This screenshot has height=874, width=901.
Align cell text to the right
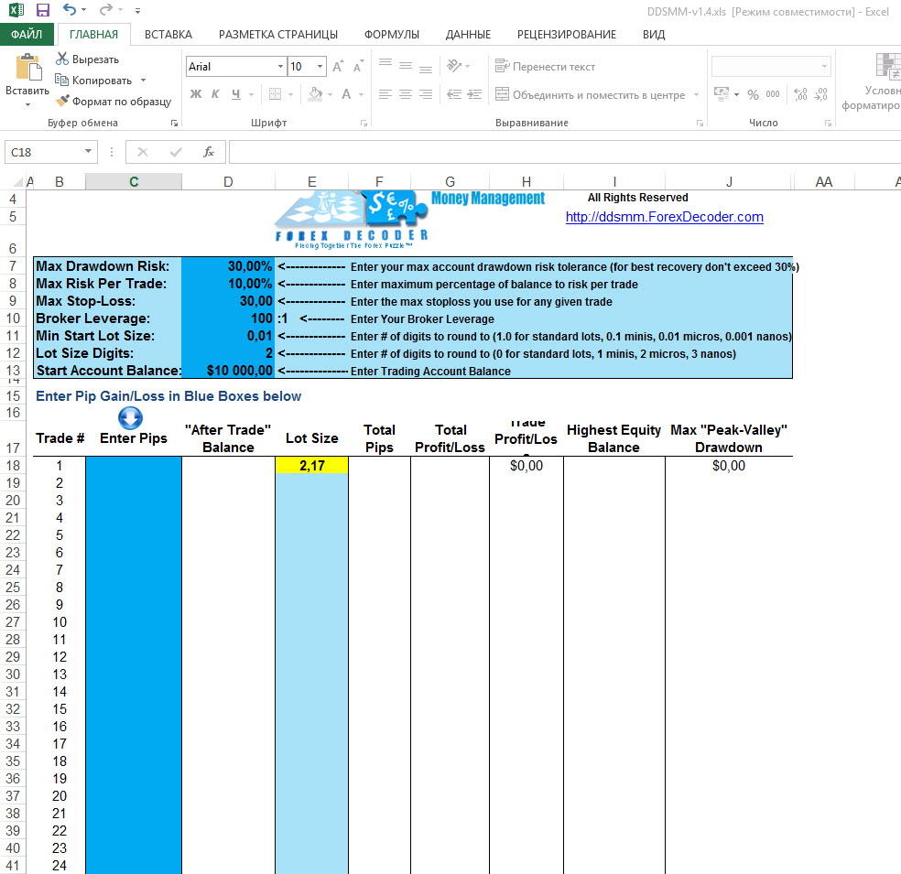coord(426,94)
